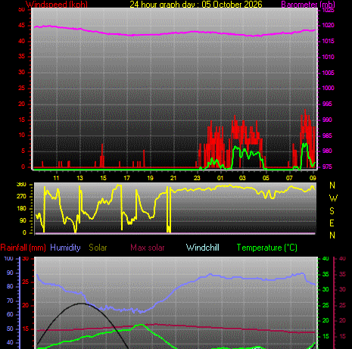
Task: Click the humidity axis value '50'
Action: [10, 329]
